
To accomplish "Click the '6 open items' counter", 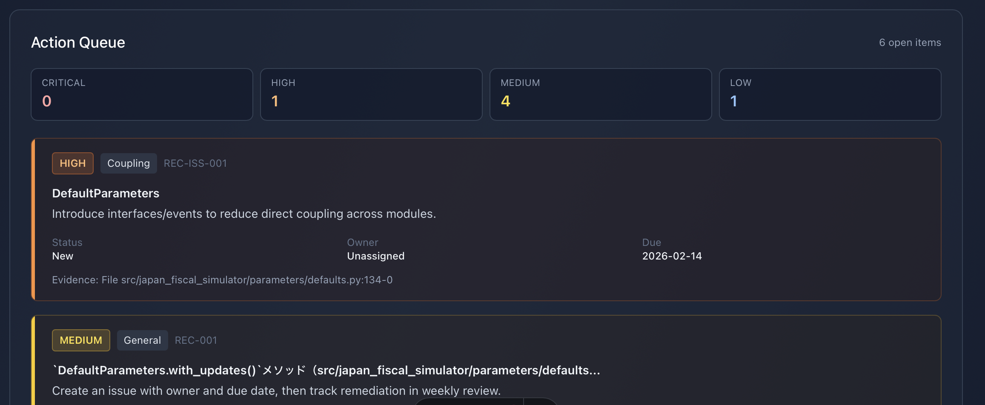I will click(910, 43).
